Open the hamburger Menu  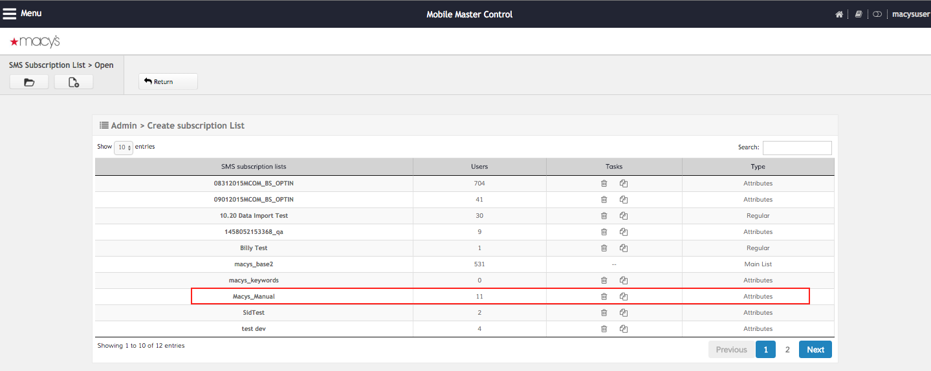[x=23, y=14]
